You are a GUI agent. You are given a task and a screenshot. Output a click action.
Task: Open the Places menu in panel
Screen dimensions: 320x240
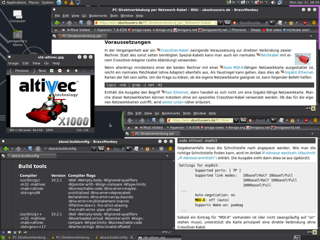(33, 2)
